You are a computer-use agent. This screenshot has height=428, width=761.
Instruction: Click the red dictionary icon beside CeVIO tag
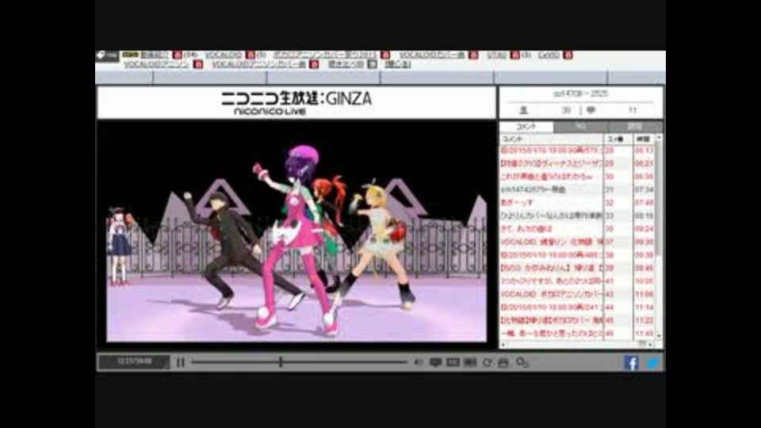[x=568, y=55]
